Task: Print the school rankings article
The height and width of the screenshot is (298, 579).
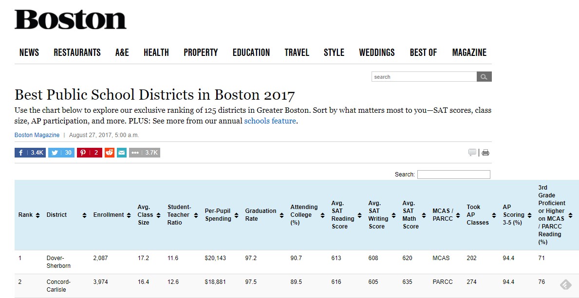Action: [x=485, y=152]
